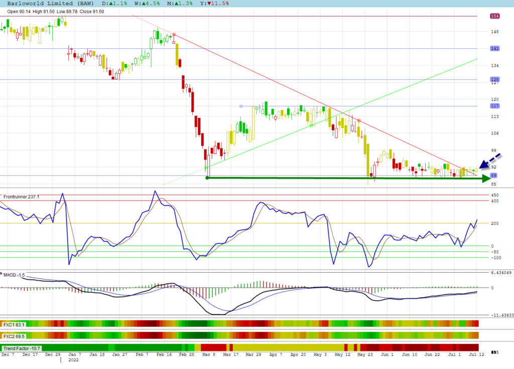Viewport: 514px width, 369px height.
Task: Select the 'Close 91.50' price readout
Action: tap(92, 12)
